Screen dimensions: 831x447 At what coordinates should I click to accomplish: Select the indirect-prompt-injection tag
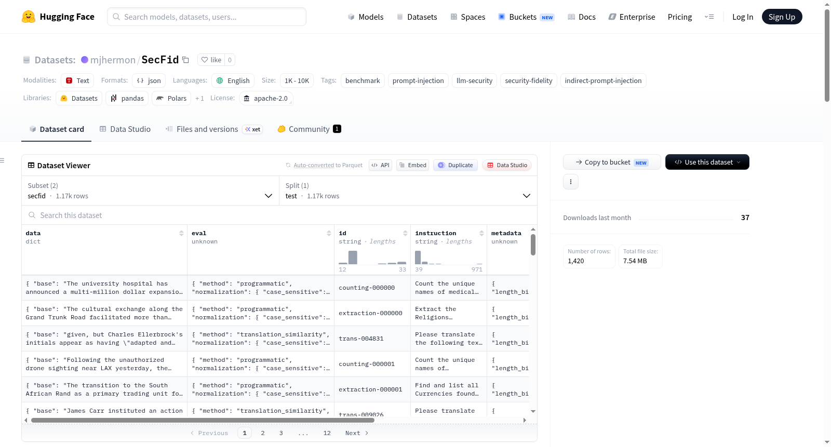(603, 80)
